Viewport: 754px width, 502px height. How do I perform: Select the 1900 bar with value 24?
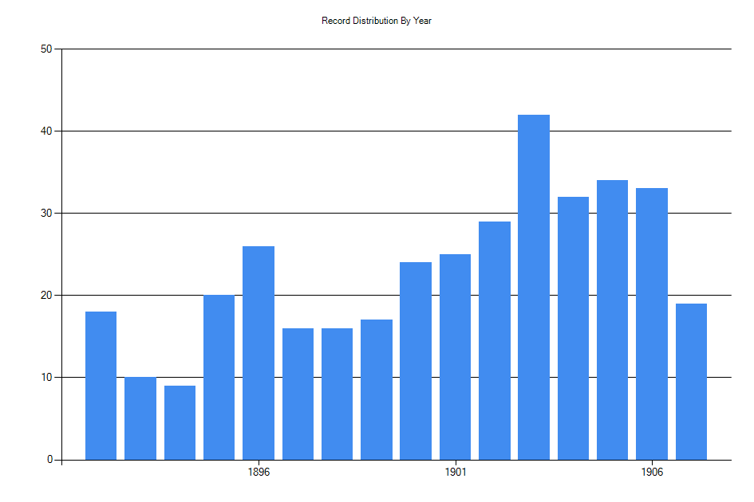coord(416,361)
